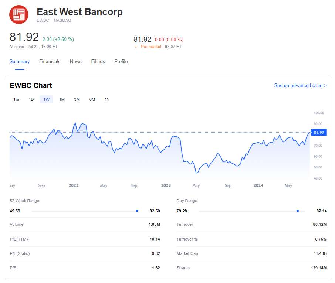Go to the Filings tab
This screenshot has height=283, width=335.
pyautogui.click(x=98, y=62)
